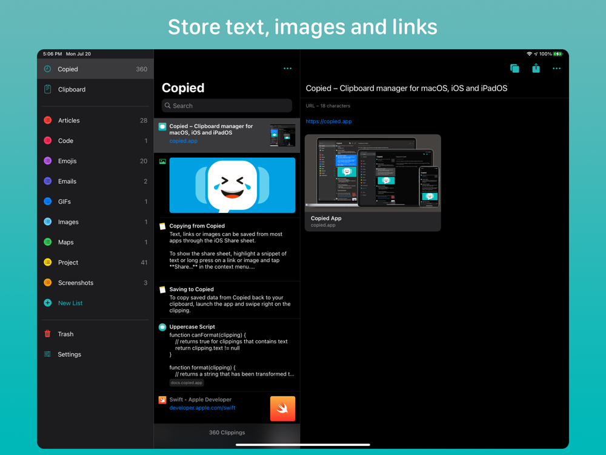Click the blue GIFs list icon
The image size is (606, 455).
(x=47, y=201)
